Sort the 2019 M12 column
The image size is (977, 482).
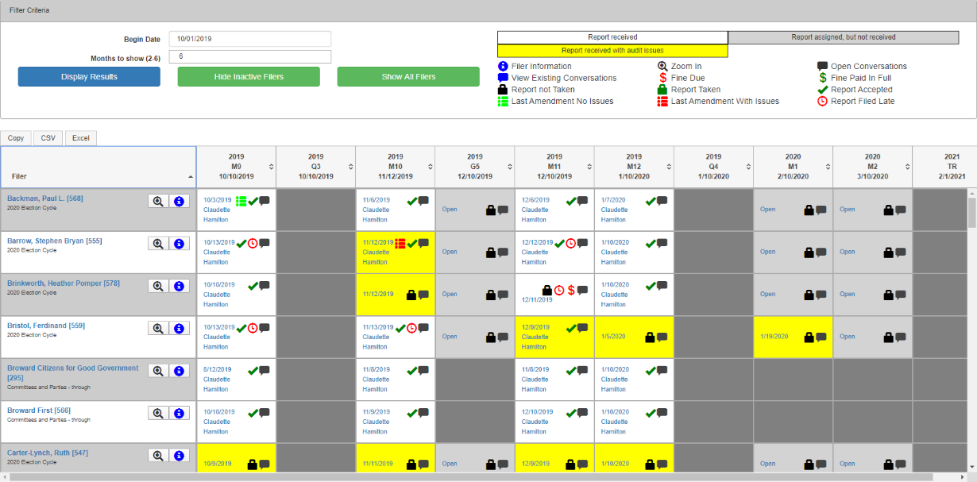[634, 167]
